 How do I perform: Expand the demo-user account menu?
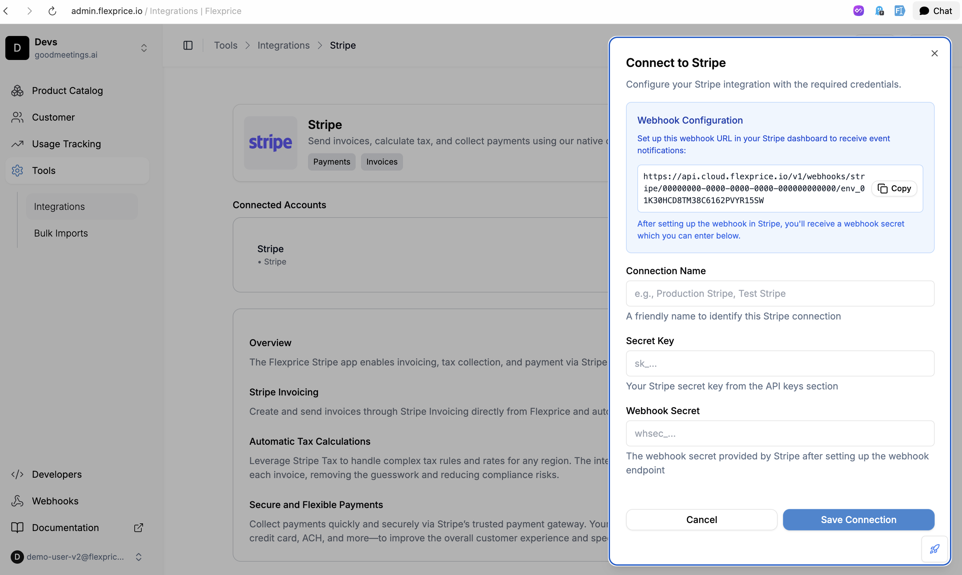pyautogui.click(x=138, y=557)
